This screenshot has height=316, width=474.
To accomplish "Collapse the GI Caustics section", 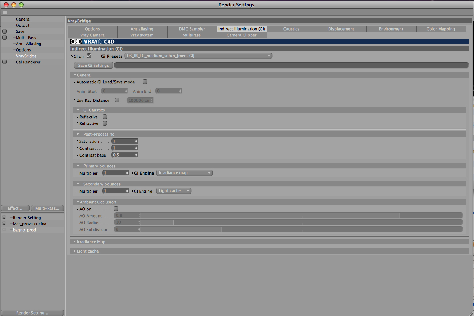I will click(x=78, y=110).
